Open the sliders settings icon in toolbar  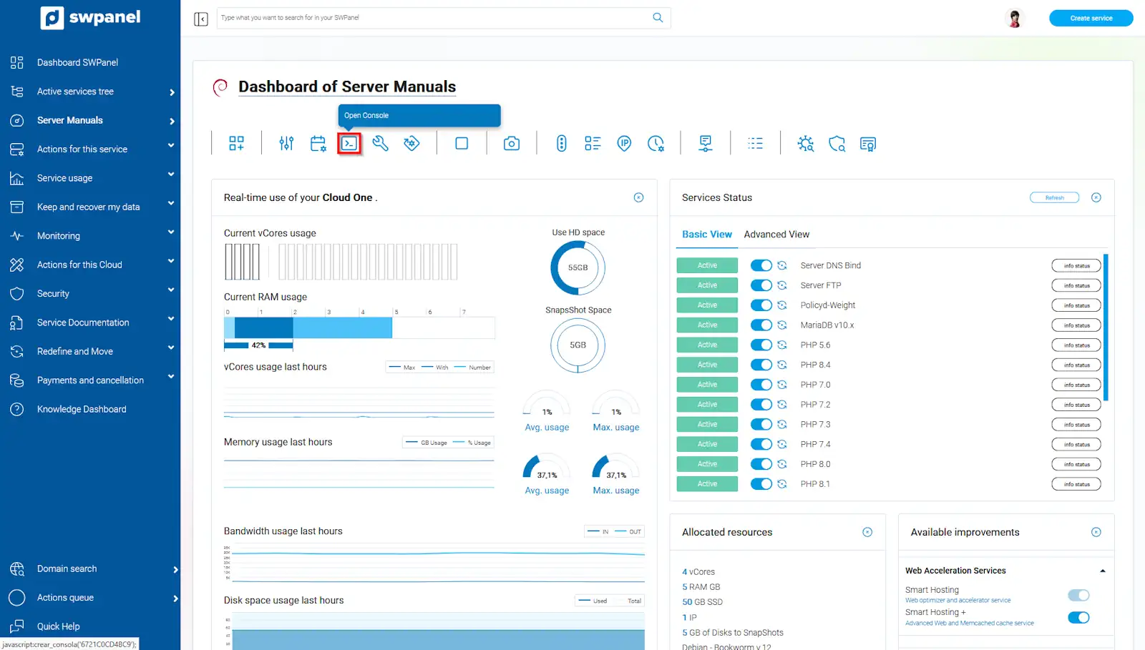286,144
